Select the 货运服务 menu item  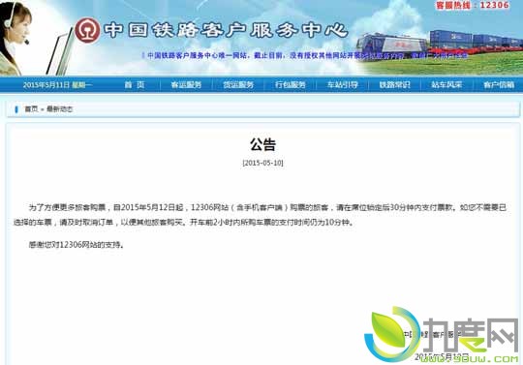pos(238,84)
